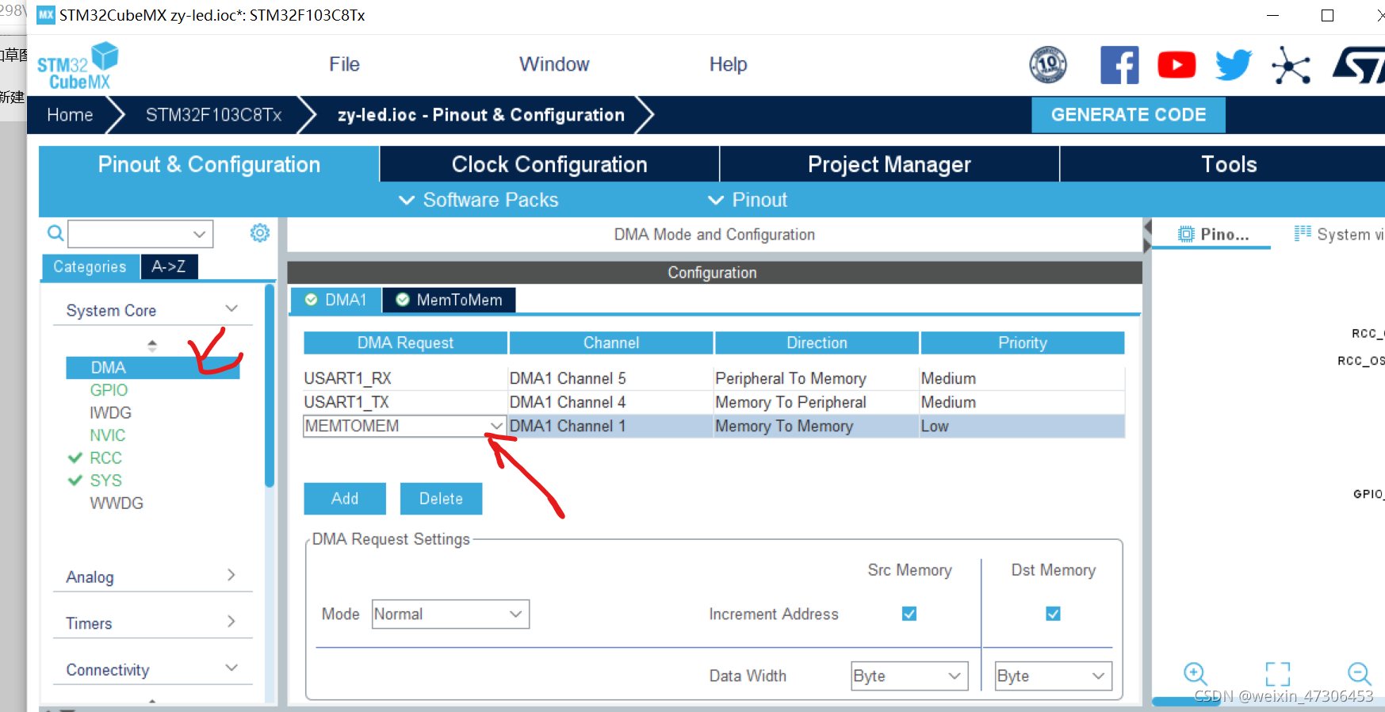The height and width of the screenshot is (712, 1385).
Task: Collapse panel with the left arrow handle
Action: [1147, 228]
